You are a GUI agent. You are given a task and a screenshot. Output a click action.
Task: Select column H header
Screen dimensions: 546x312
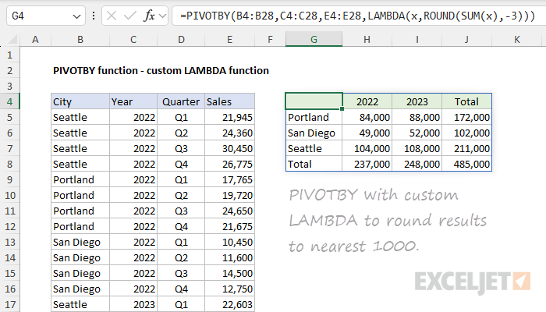pyautogui.click(x=367, y=39)
